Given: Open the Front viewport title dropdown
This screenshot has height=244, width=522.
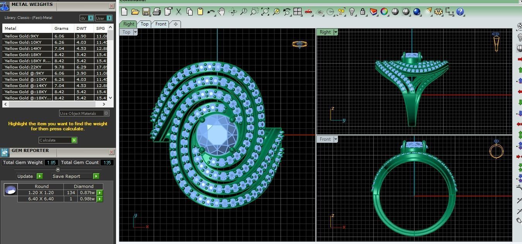Looking at the screenshot, I should tap(336, 139).
